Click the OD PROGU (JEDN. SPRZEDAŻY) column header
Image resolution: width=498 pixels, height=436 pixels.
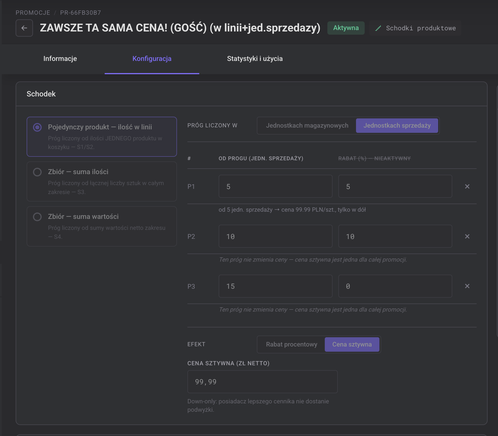pos(261,159)
